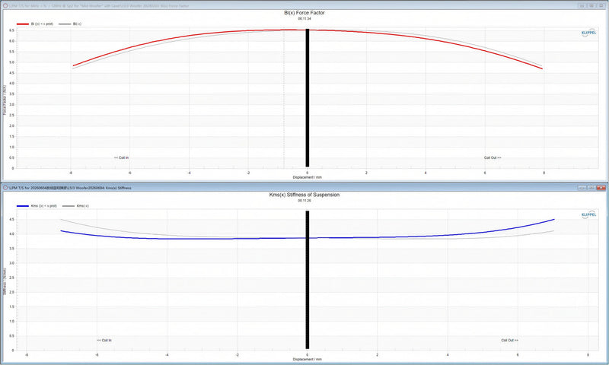This screenshot has height=365, width=609.
Task: Click the Kms(x) Stiffness window's title bar icon
Action: pyautogui.click(x=5, y=188)
